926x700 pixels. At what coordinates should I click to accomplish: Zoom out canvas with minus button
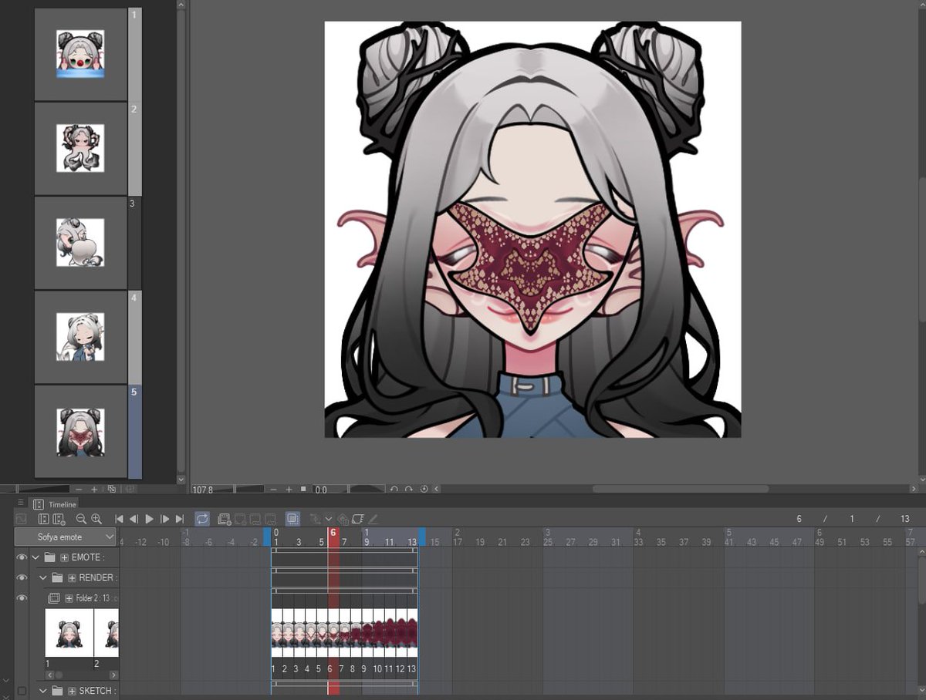tap(273, 490)
